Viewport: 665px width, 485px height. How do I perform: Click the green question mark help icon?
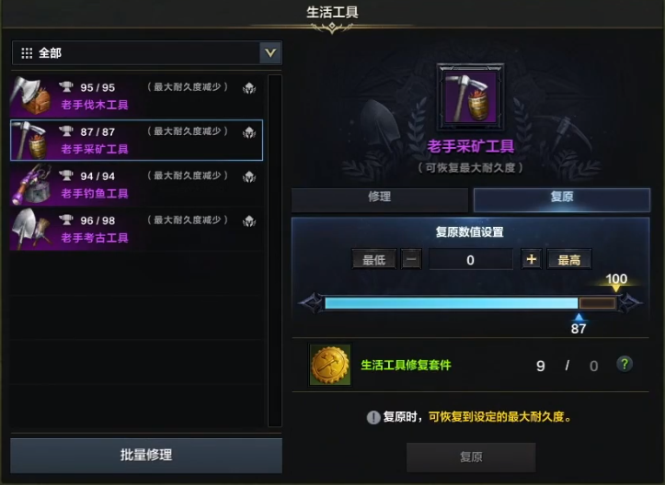tap(625, 365)
